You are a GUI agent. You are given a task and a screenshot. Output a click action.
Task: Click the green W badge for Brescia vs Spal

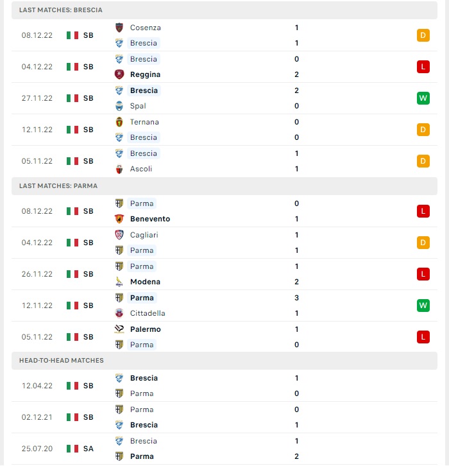coord(423,98)
